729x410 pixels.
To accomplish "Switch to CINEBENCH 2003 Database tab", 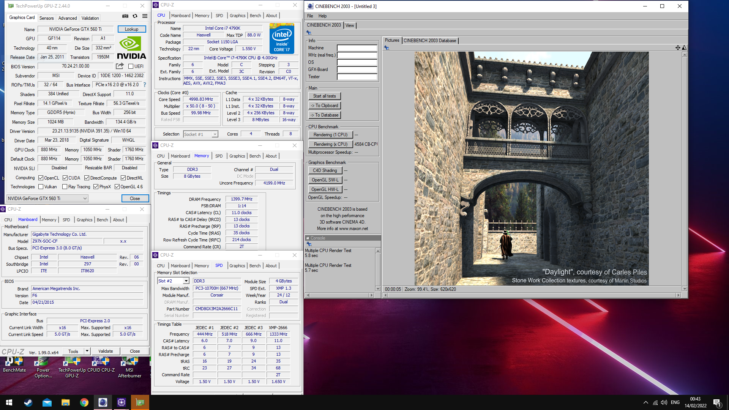I will tap(430, 41).
